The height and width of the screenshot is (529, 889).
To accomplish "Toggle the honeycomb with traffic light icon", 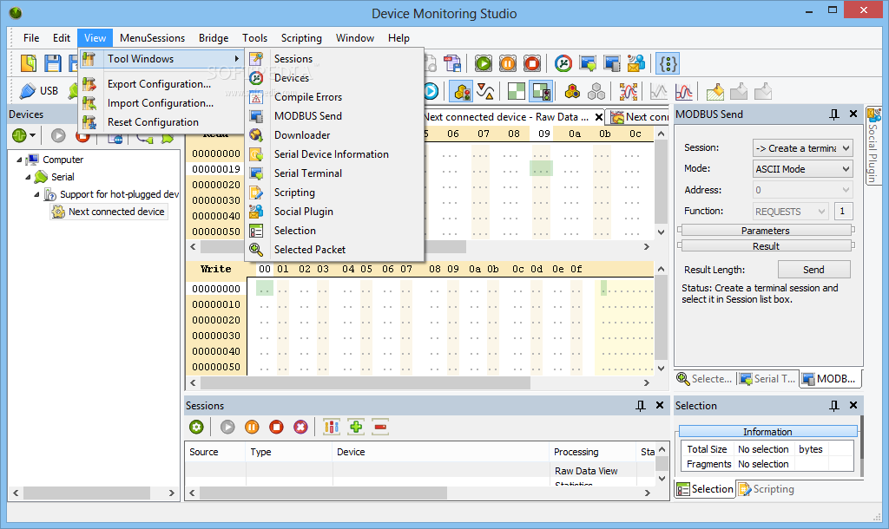I will [x=461, y=91].
